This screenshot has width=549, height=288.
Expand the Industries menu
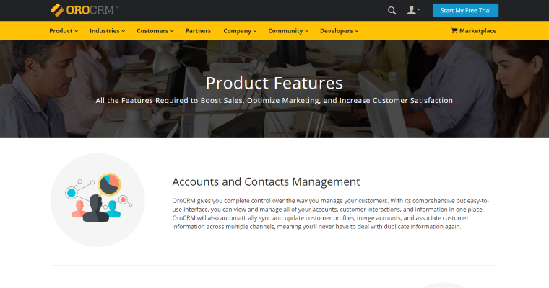point(107,31)
